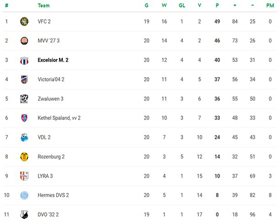Image resolution: width=277 pixels, height=222 pixels.
Task: Sort standings by the P points header
Action: coord(217,6)
